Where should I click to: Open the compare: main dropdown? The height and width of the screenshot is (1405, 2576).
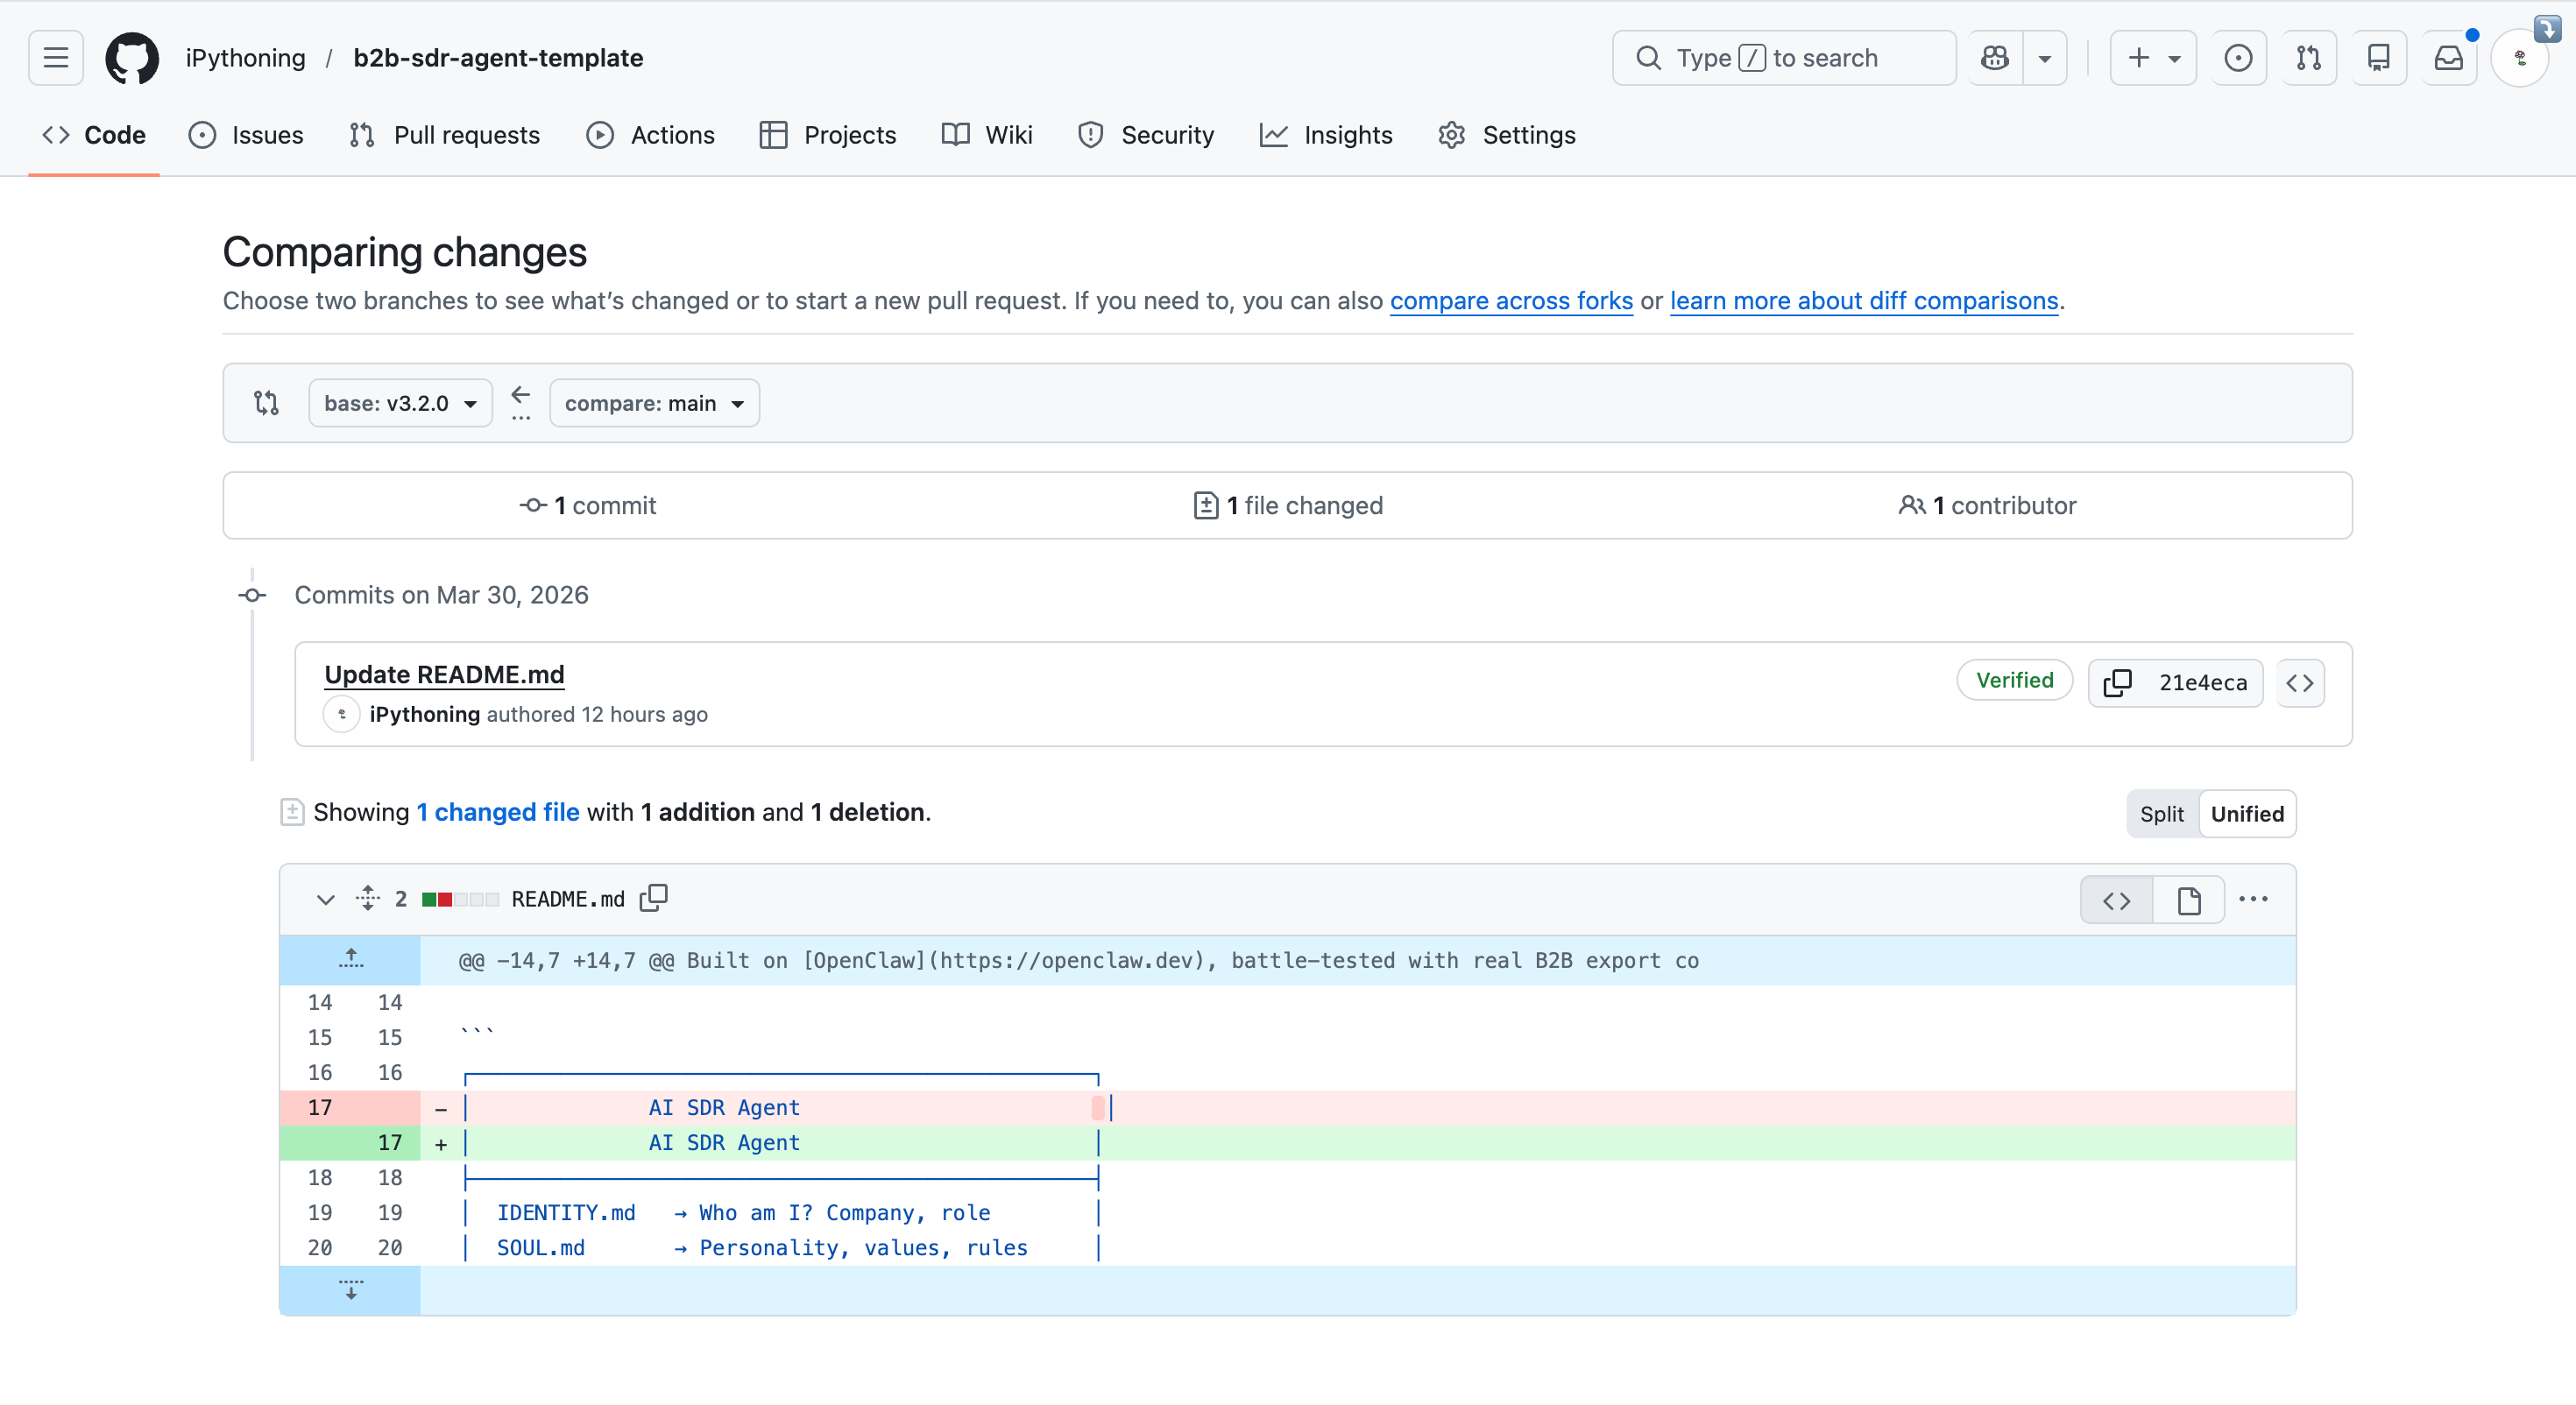[x=654, y=403]
